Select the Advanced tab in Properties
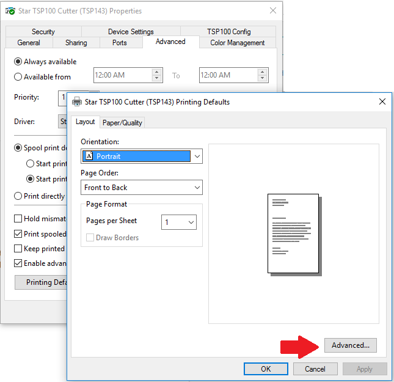The height and width of the screenshot is (382, 394). pos(170,42)
